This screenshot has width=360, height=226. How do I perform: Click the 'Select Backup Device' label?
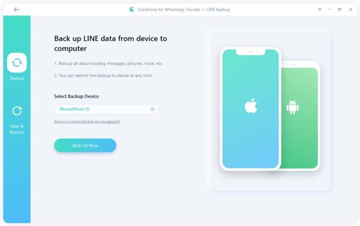[76, 96]
